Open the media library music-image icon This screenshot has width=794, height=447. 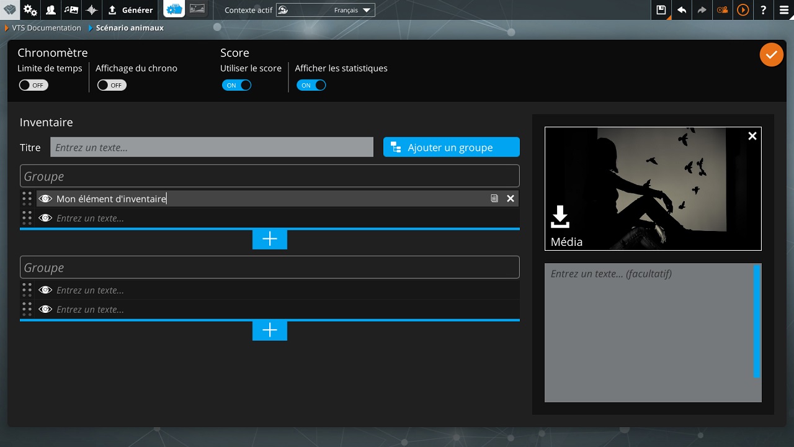pyautogui.click(x=71, y=9)
